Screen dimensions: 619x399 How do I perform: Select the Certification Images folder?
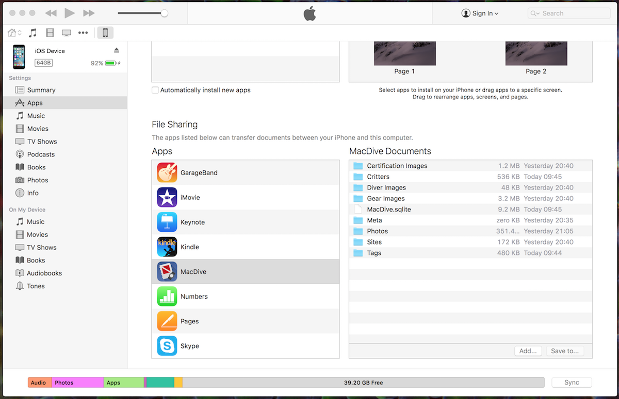pos(470,166)
